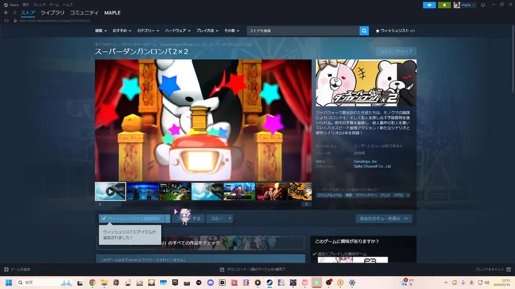Open Windows Start menu

tap(8, 282)
